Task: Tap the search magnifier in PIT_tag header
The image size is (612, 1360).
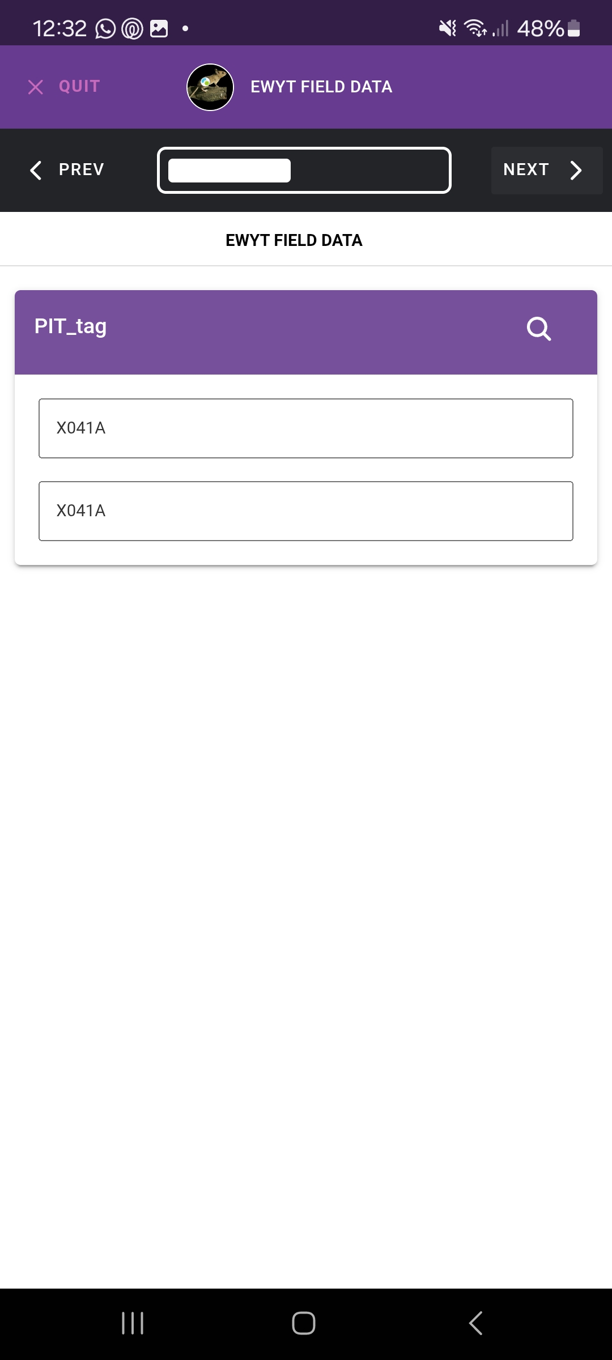Action: point(538,329)
